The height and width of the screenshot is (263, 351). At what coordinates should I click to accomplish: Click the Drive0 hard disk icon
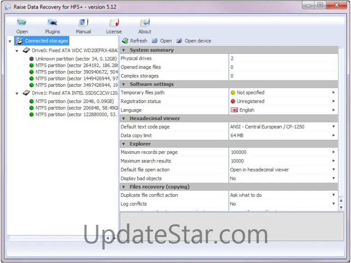(26, 50)
